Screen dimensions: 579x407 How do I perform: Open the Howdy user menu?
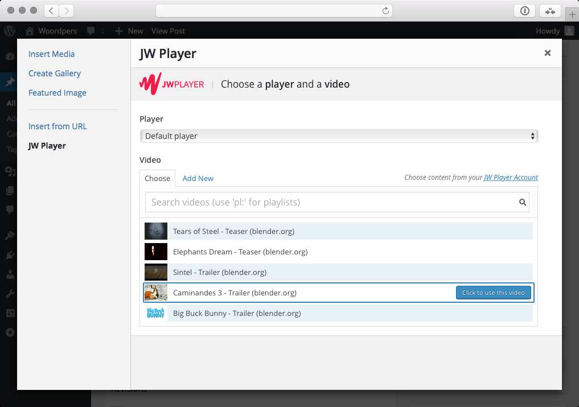point(555,31)
